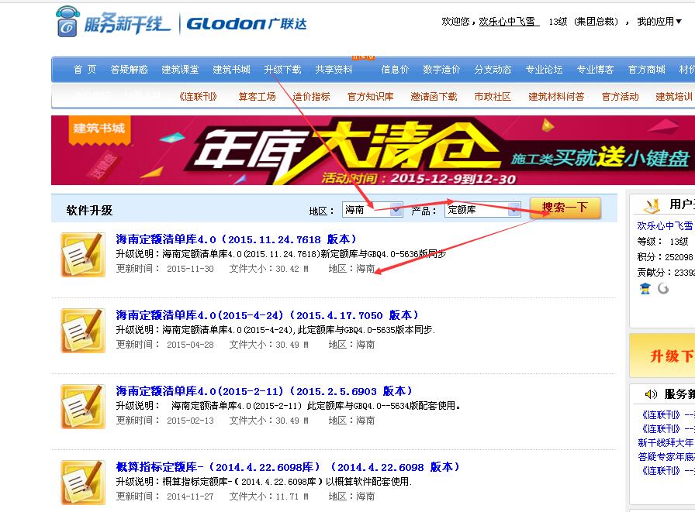
Task: Click the gray swirl badge icon
Action: point(663,288)
